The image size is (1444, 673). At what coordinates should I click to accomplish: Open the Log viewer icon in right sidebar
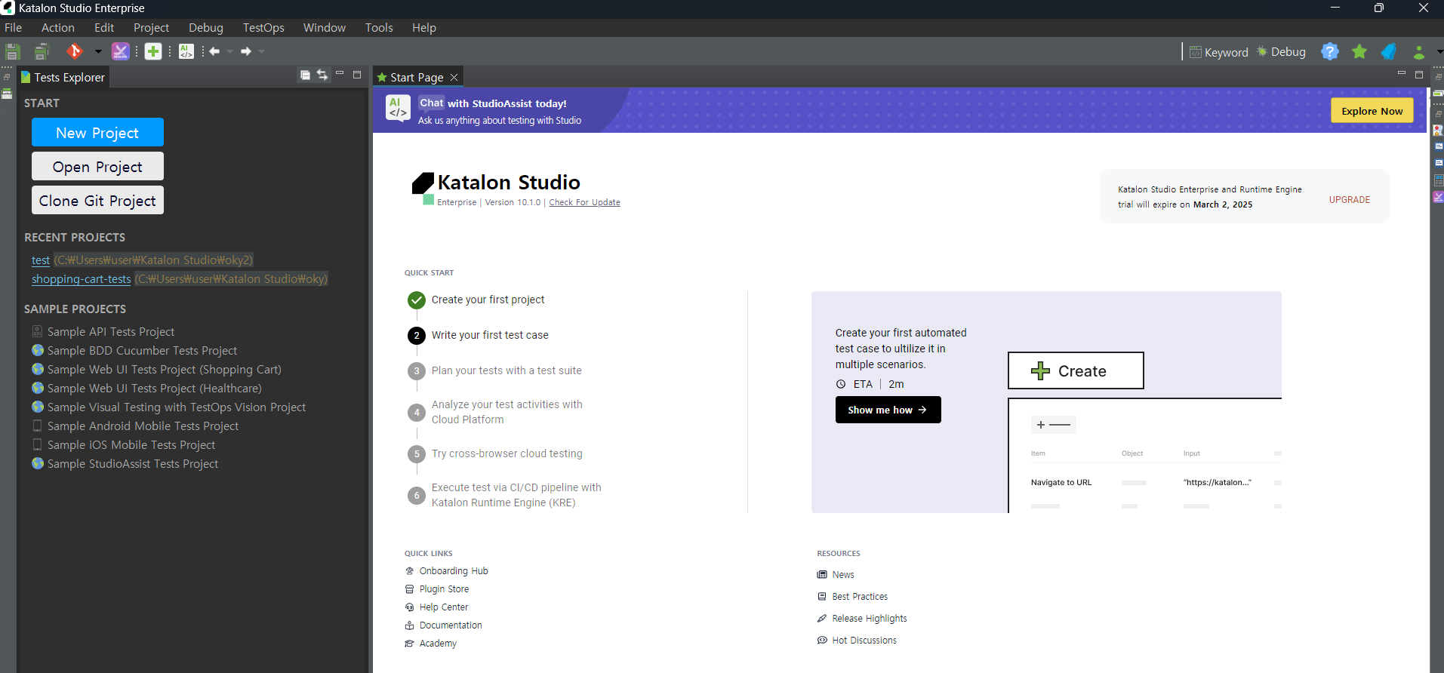coord(1438,180)
